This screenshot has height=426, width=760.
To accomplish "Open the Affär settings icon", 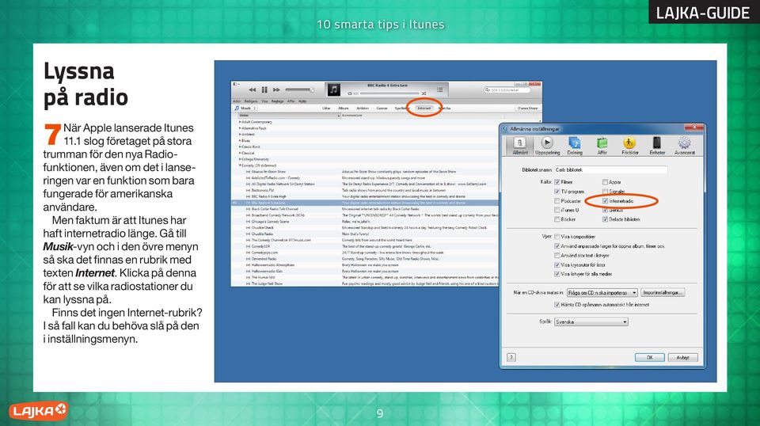I will tap(602, 145).
